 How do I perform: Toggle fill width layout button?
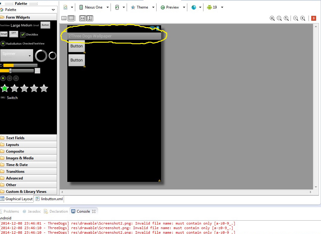click(83, 18)
